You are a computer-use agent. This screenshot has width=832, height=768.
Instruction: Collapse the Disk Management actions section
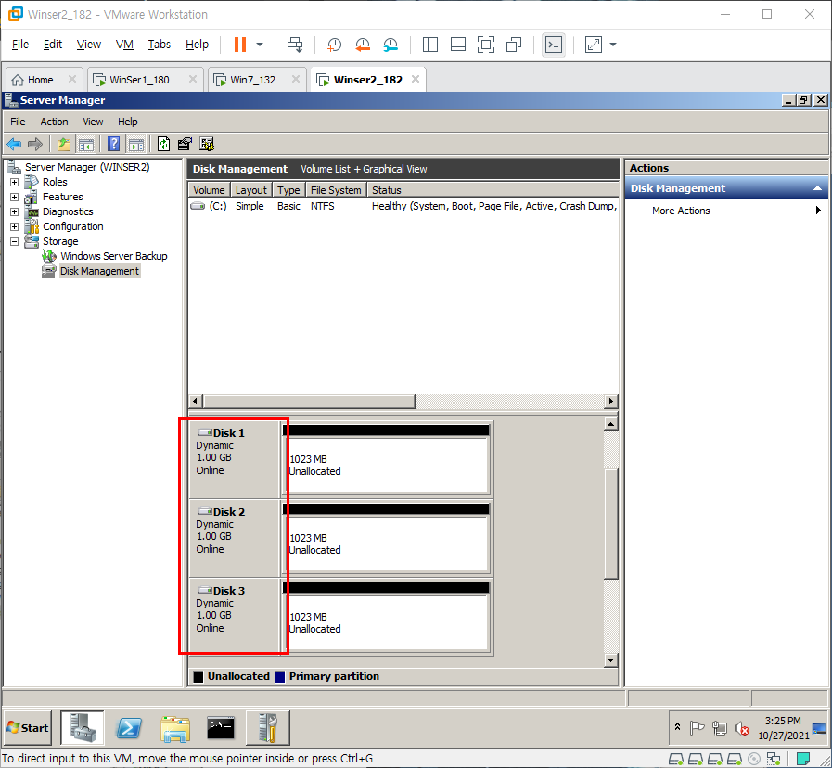(x=817, y=188)
